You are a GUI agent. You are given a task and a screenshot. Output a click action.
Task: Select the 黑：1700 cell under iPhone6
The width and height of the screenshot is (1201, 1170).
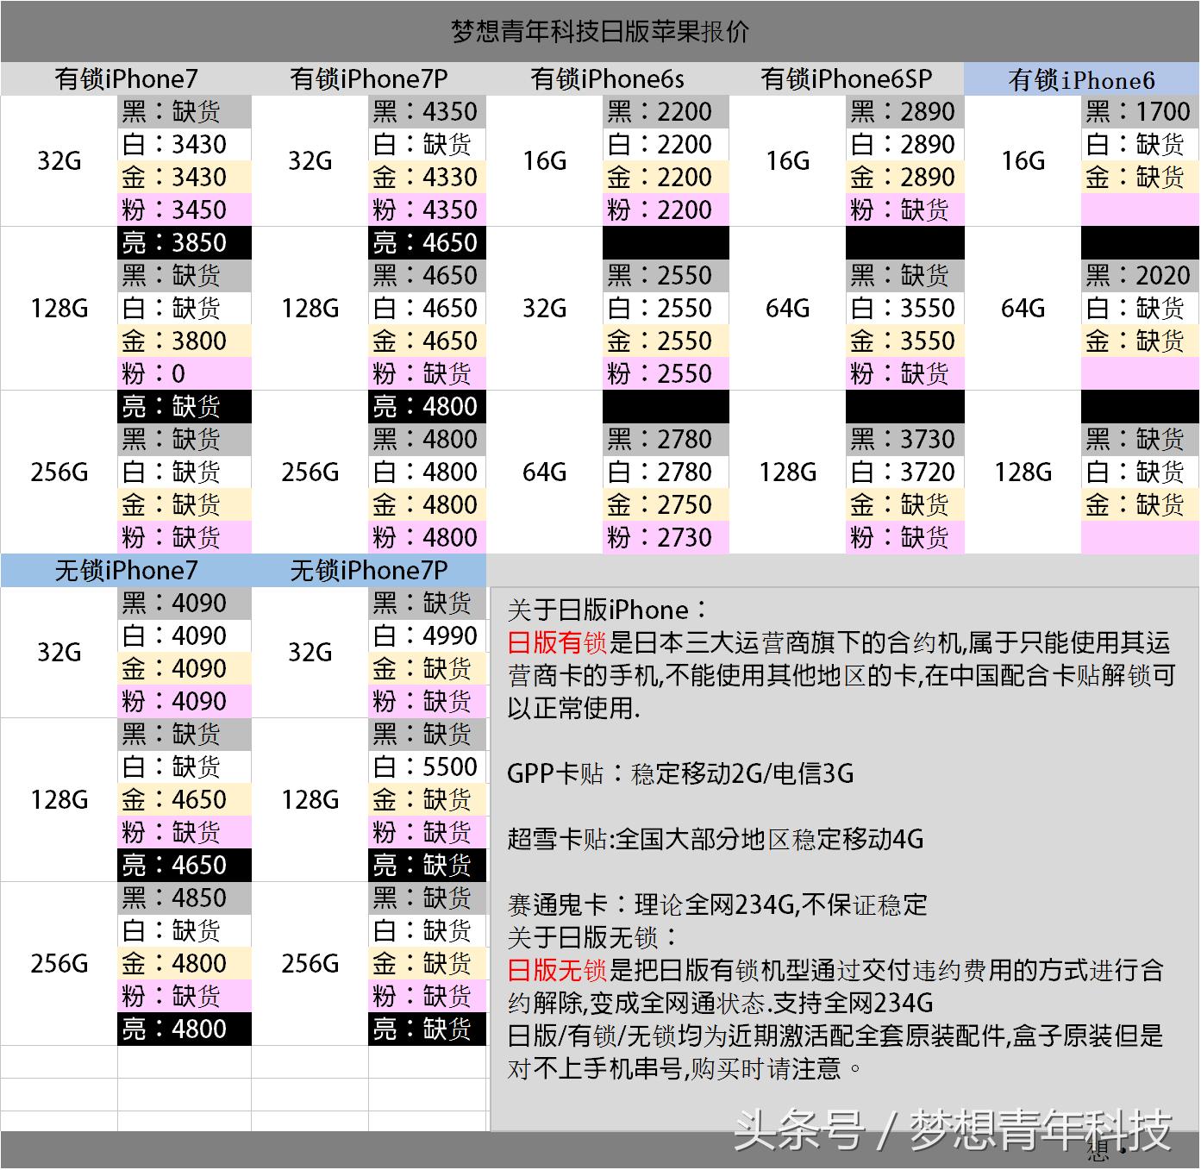1138,111
